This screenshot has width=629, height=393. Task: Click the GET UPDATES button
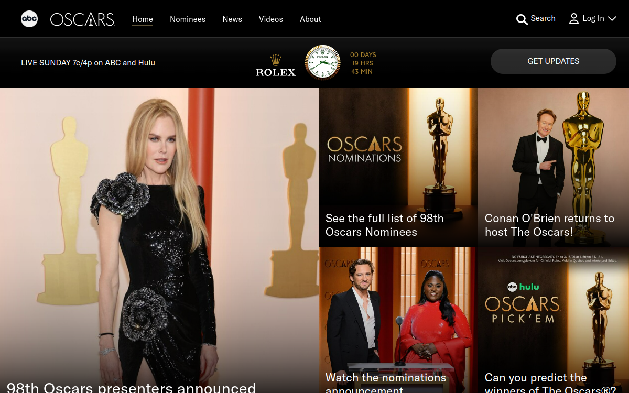coord(553,61)
